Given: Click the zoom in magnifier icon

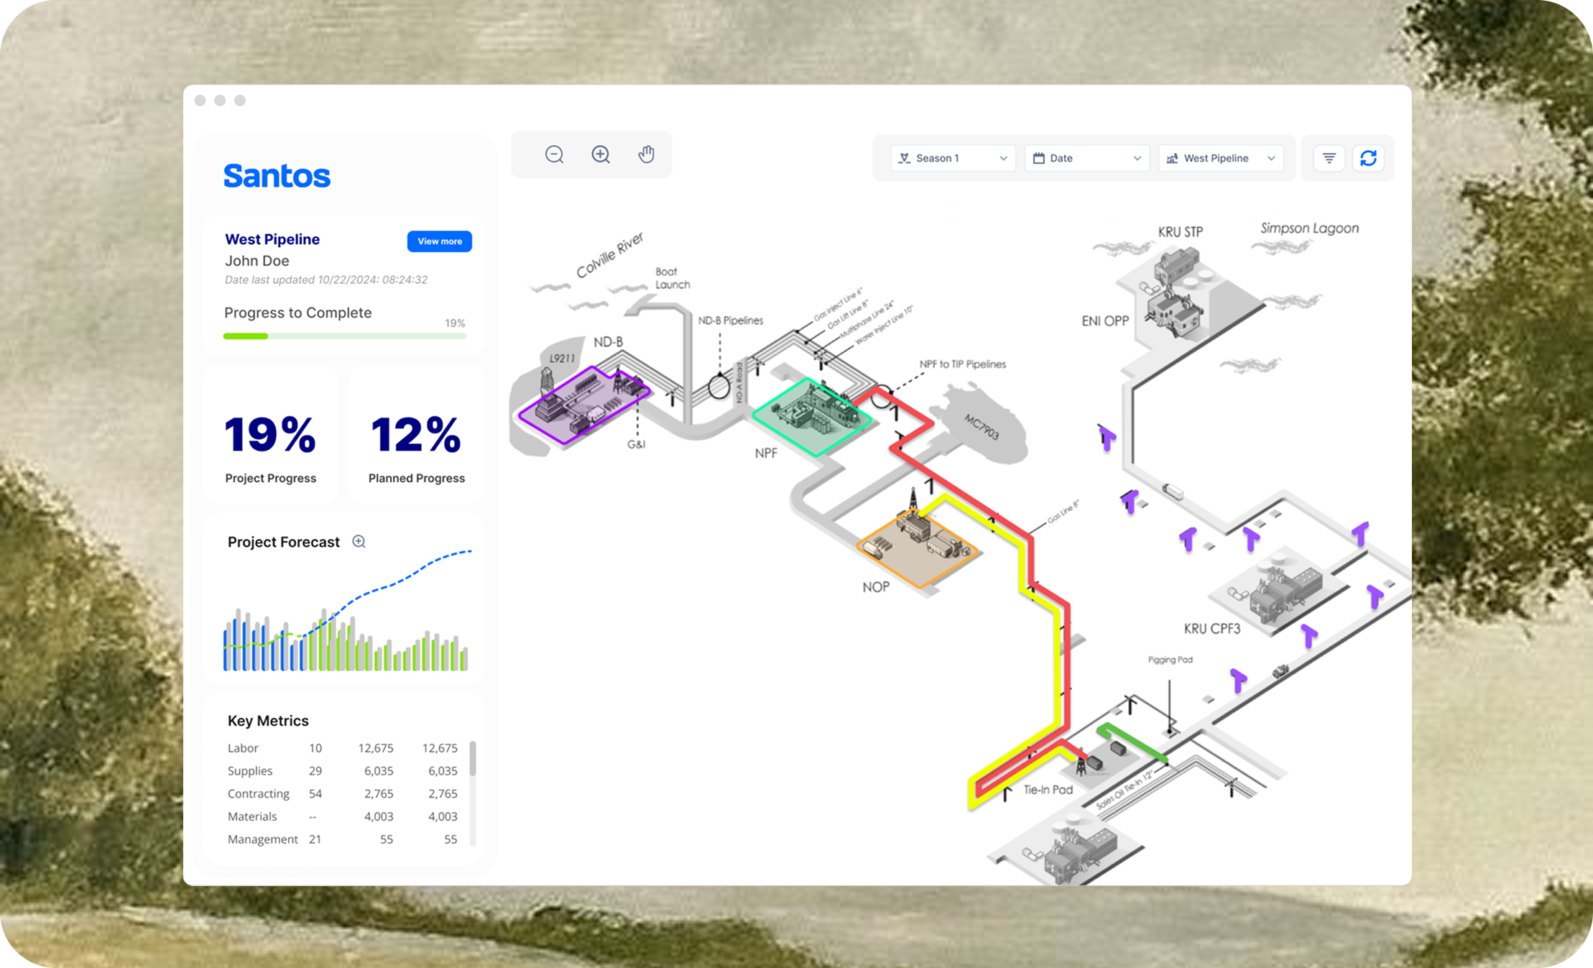Looking at the screenshot, I should (x=601, y=155).
